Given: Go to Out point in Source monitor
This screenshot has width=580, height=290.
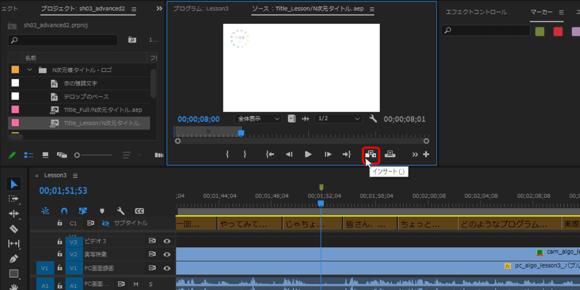Looking at the screenshot, I should coord(347,154).
